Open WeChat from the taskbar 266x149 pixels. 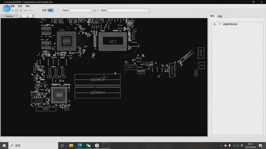pos(88,146)
